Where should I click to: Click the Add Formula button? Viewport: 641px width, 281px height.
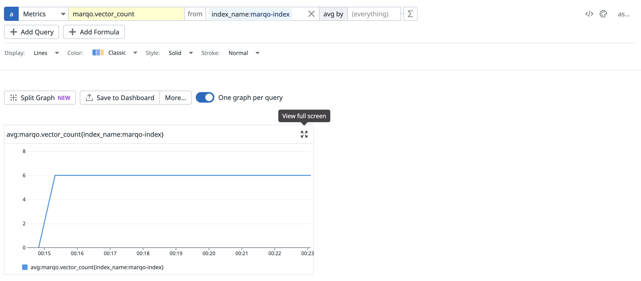[x=94, y=32]
